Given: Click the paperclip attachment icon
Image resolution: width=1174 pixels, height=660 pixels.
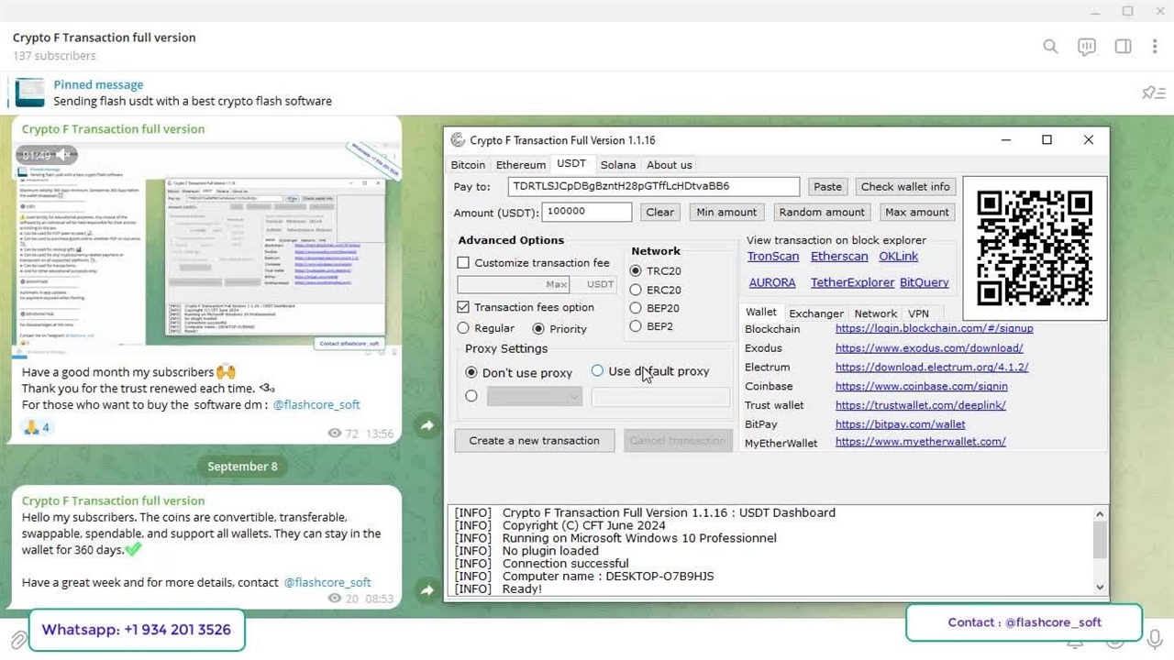Looking at the screenshot, I should click(17, 638).
